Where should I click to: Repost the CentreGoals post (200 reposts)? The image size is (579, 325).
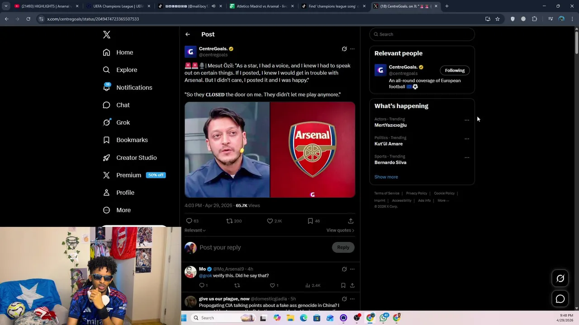234,221
